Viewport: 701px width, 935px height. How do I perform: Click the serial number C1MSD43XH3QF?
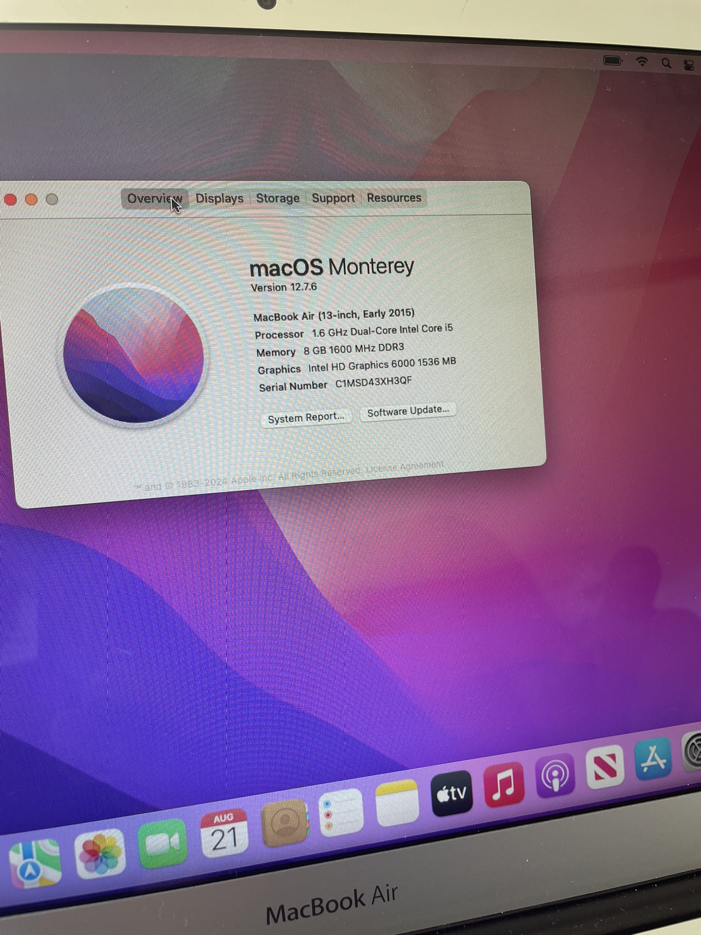click(373, 382)
